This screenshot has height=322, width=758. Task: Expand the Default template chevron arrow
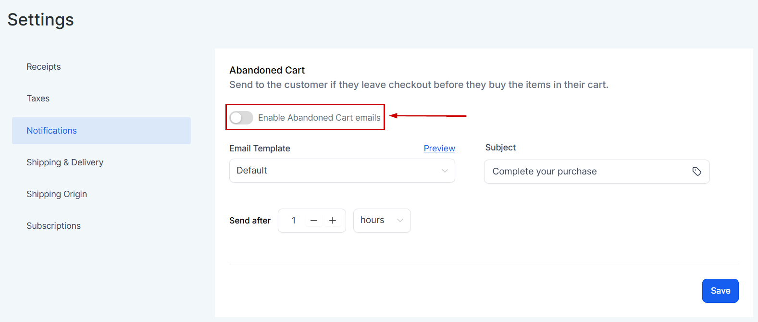[x=445, y=171]
